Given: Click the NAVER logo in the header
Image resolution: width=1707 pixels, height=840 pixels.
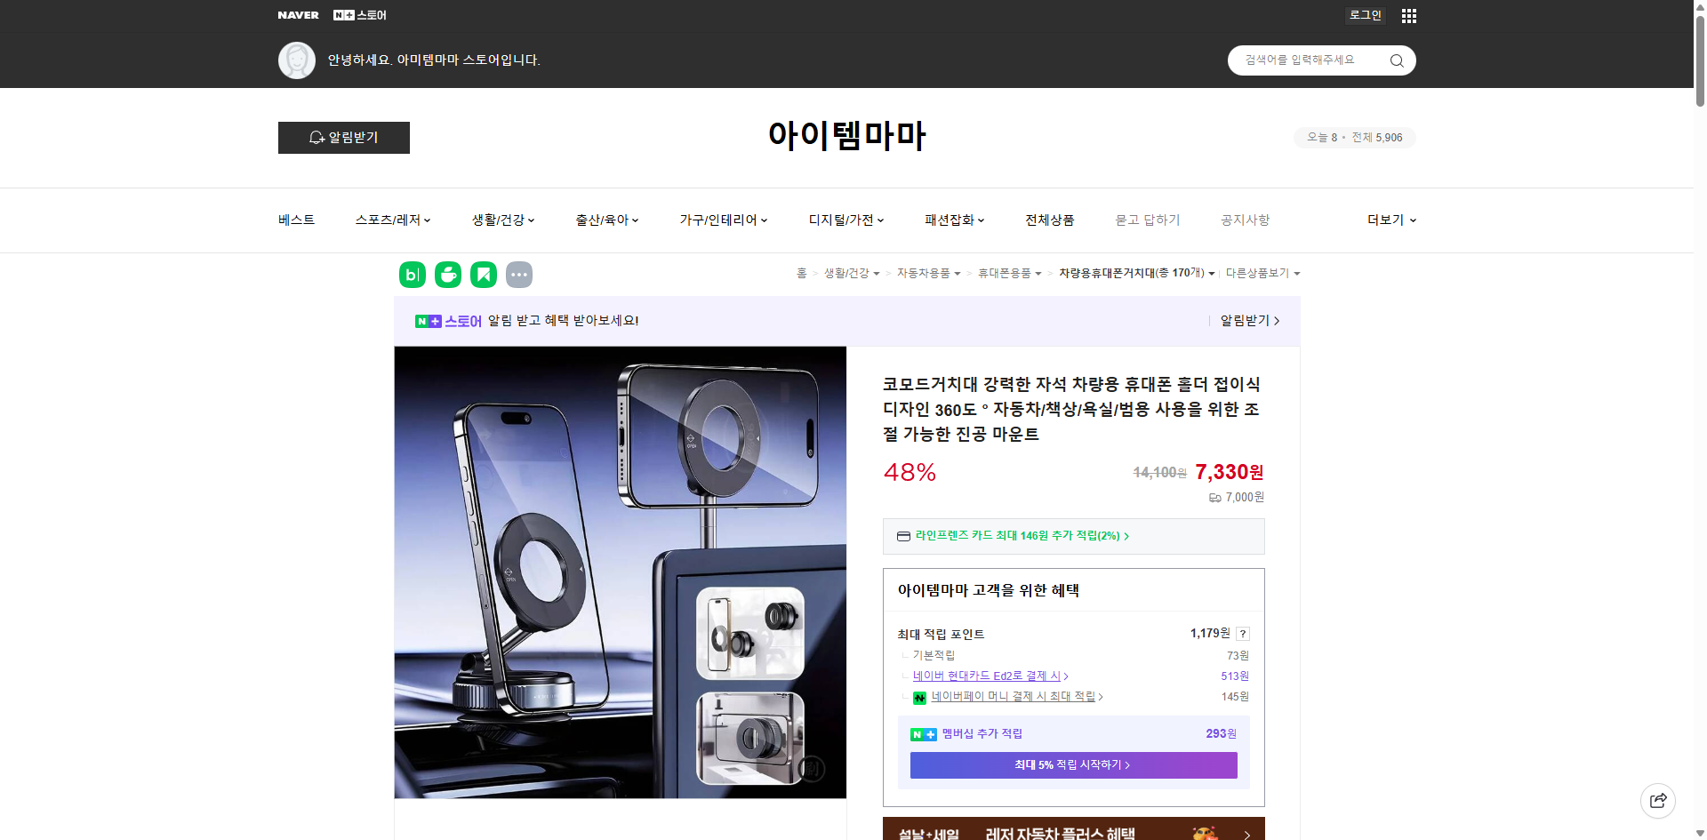Looking at the screenshot, I should point(298,15).
